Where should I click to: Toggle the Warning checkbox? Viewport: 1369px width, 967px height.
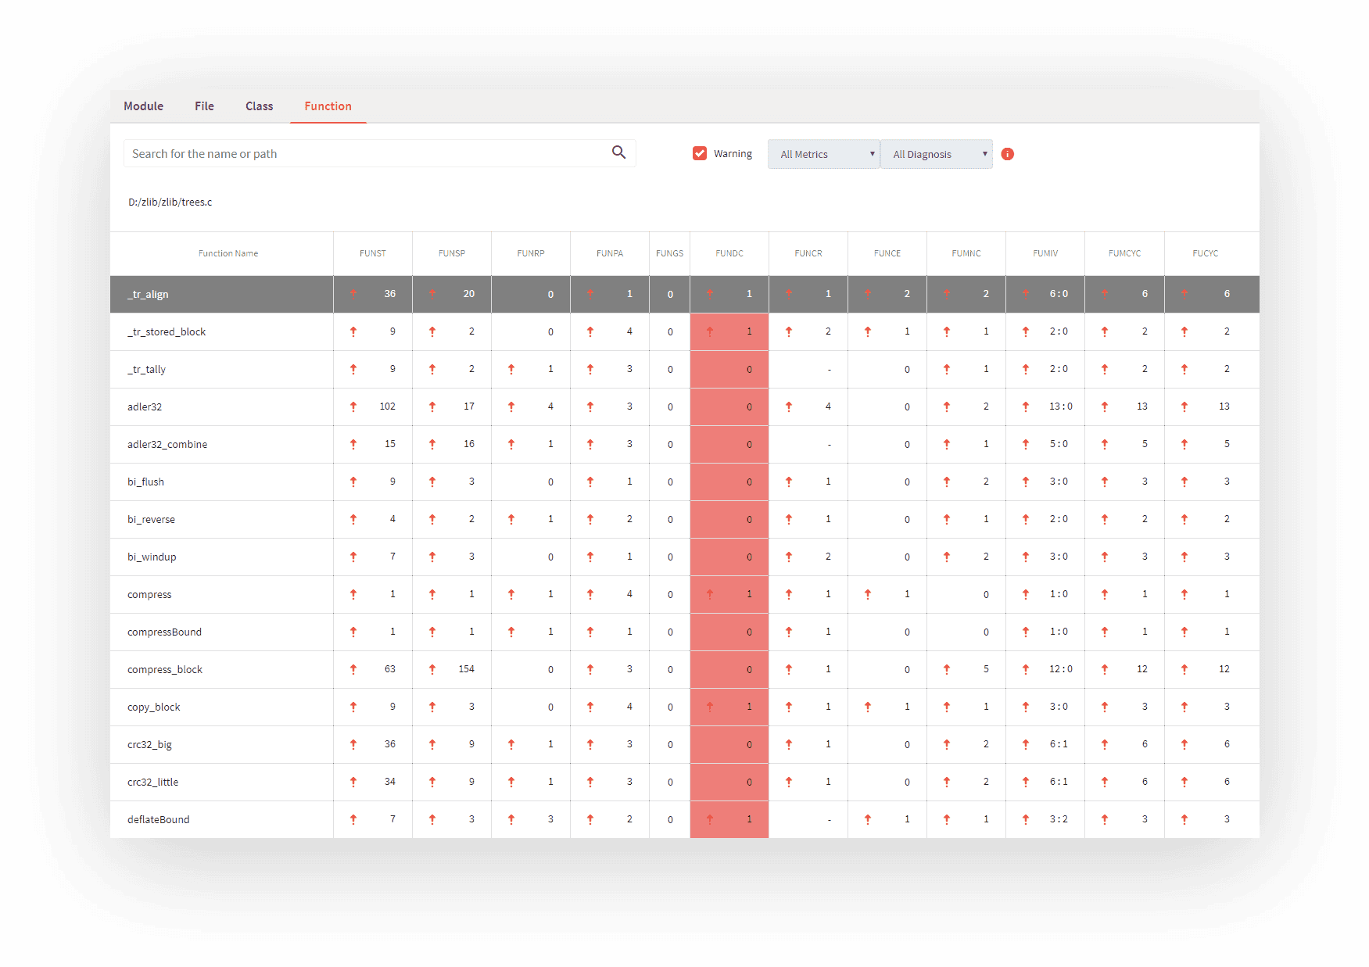700,153
